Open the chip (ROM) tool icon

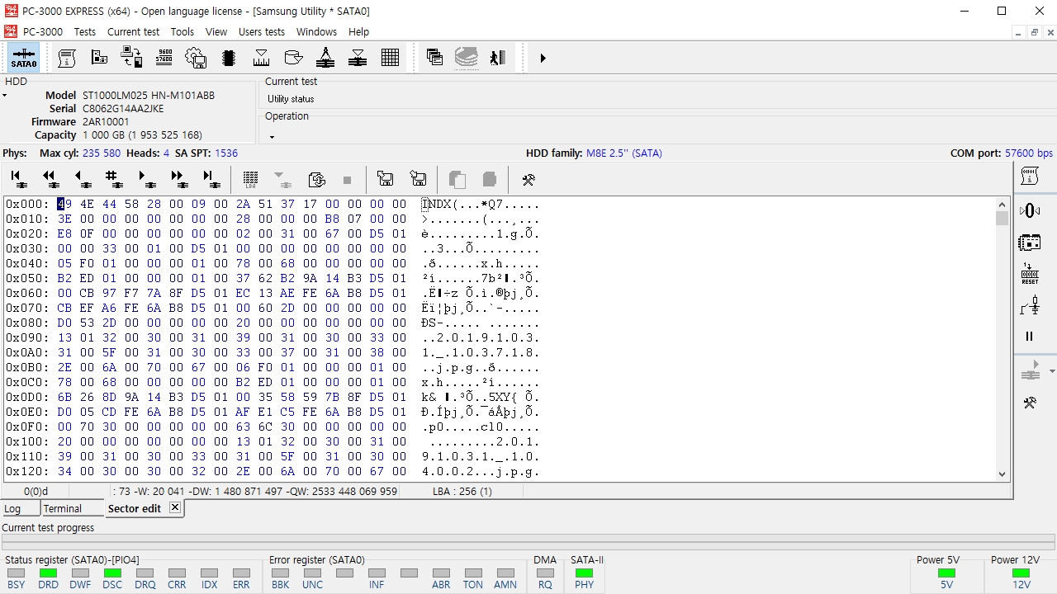[229, 58]
